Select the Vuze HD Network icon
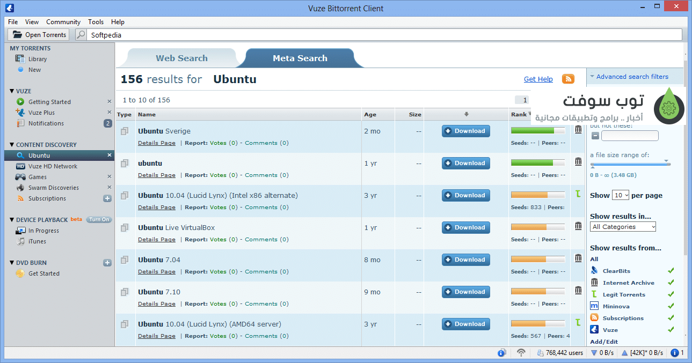The height and width of the screenshot is (363, 692). point(20,166)
